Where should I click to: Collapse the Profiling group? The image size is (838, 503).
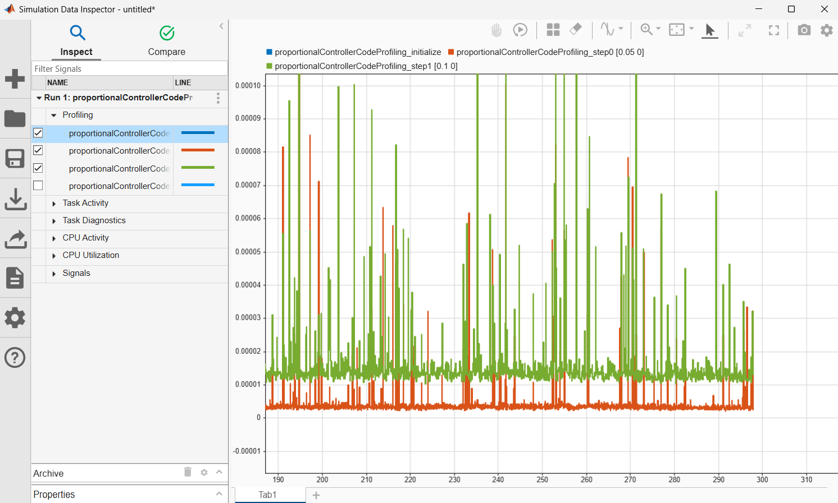tap(54, 115)
